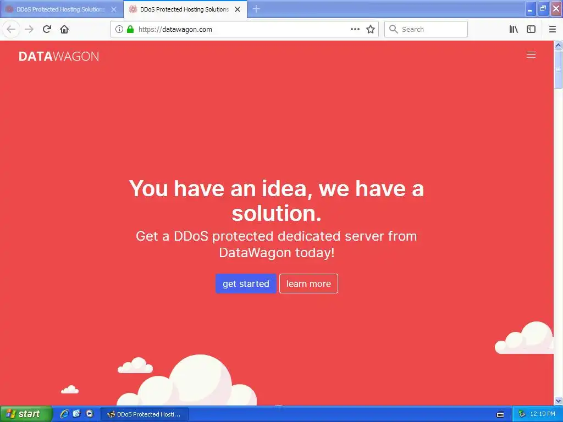Click the DATAWAGON logo

pos(59,57)
